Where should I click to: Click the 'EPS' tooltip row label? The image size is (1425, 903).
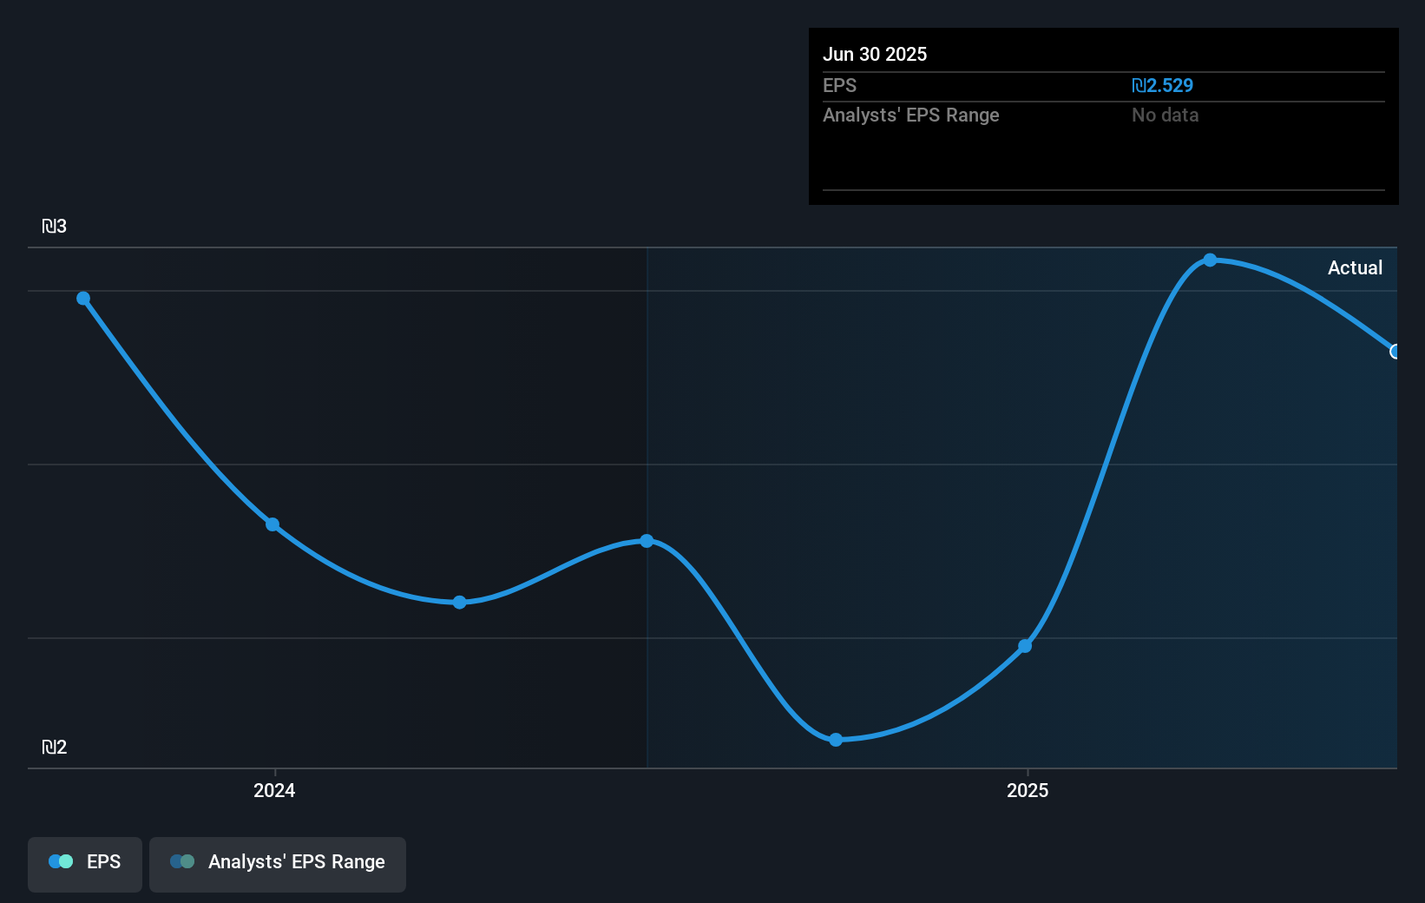pos(839,86)
